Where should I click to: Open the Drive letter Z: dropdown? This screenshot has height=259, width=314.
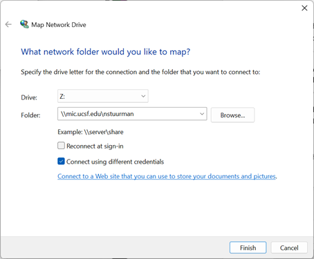point(103,96)
